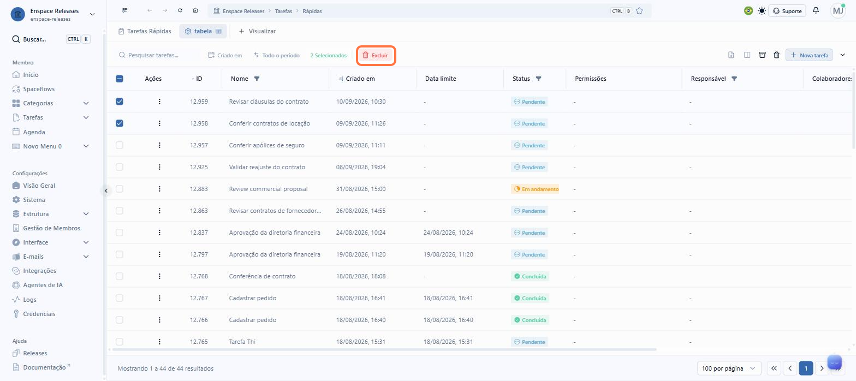Check the row with ID 12.767
The image size is (856, 381).
(120, 298)
